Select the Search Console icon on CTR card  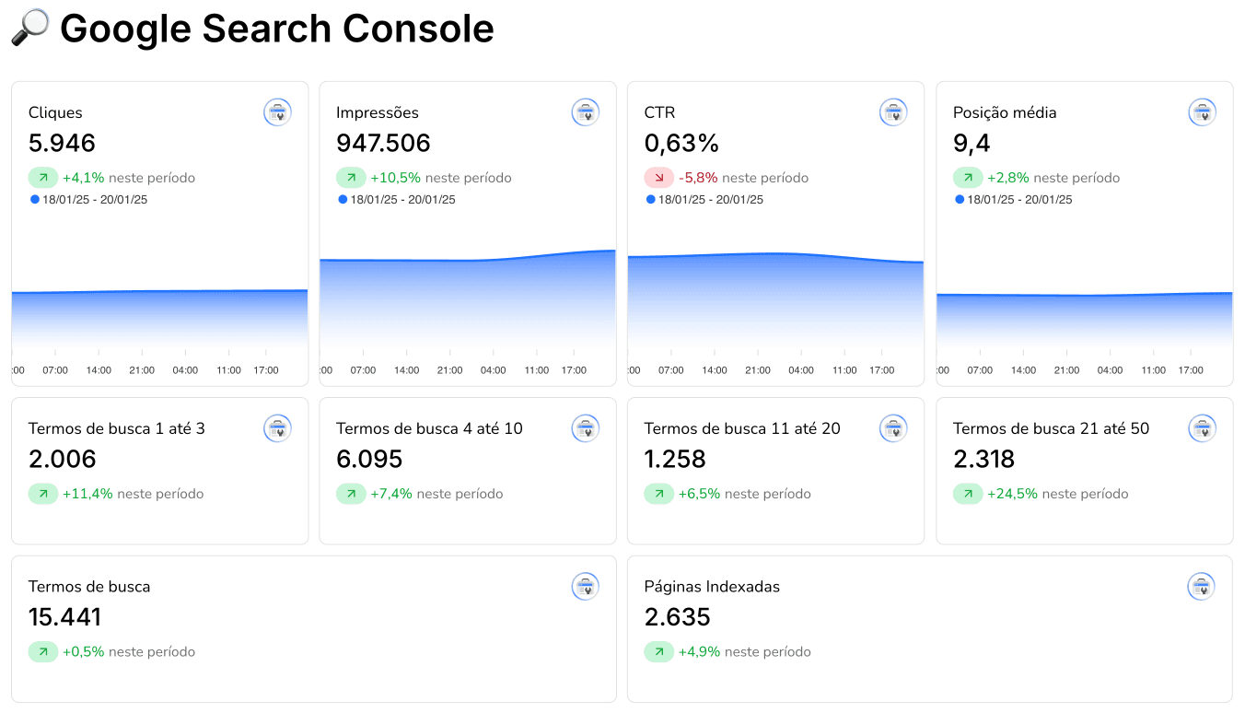pyautogui.click(x=893, y=112)
